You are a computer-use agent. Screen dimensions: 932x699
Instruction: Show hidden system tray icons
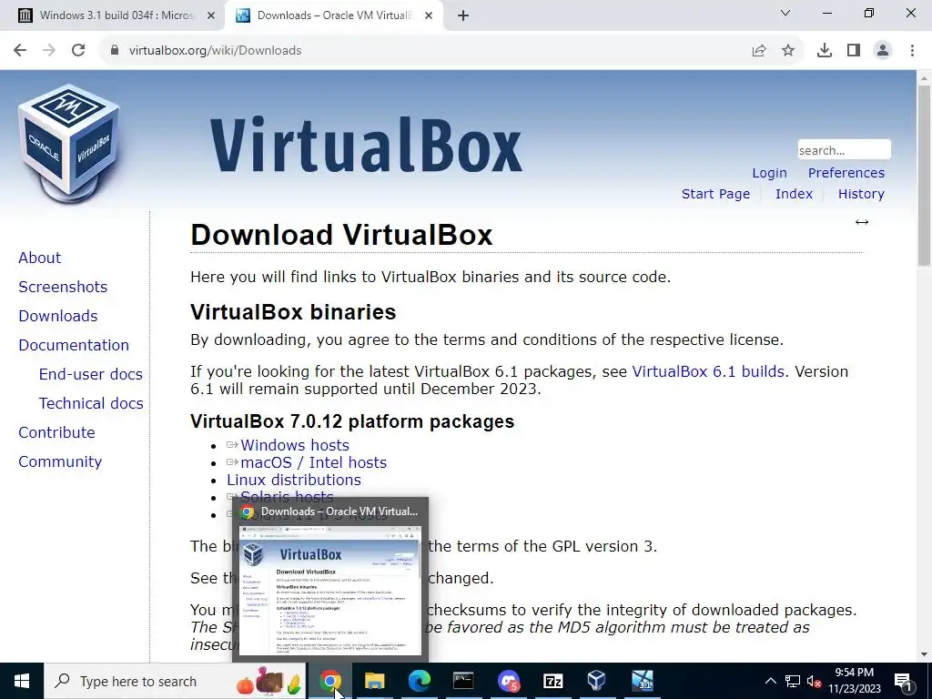770,681
